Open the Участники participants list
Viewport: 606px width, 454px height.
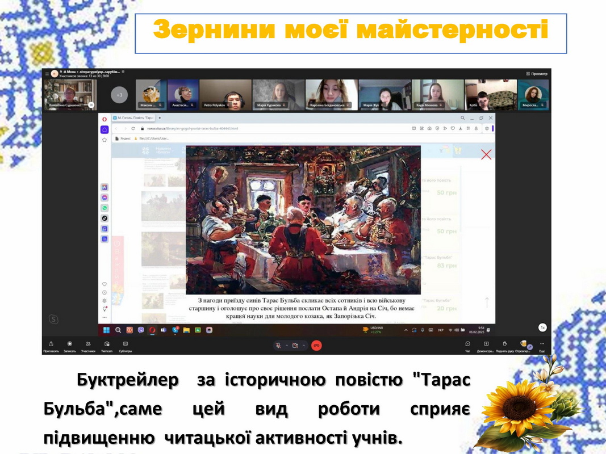click(x=88, y=346)
